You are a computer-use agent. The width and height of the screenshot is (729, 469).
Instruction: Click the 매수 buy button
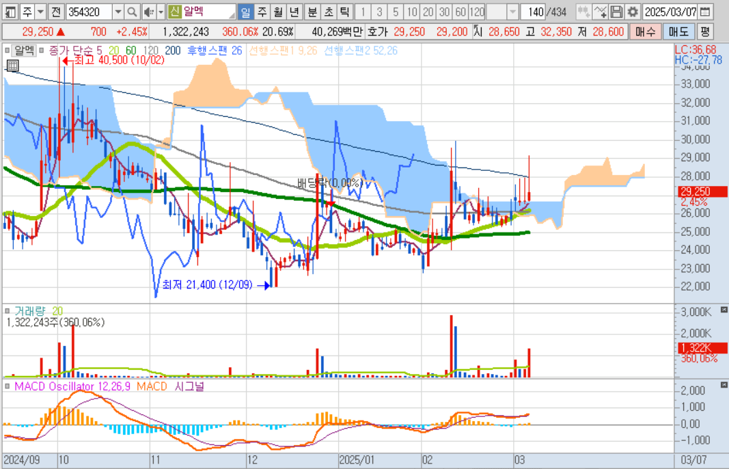646,31
